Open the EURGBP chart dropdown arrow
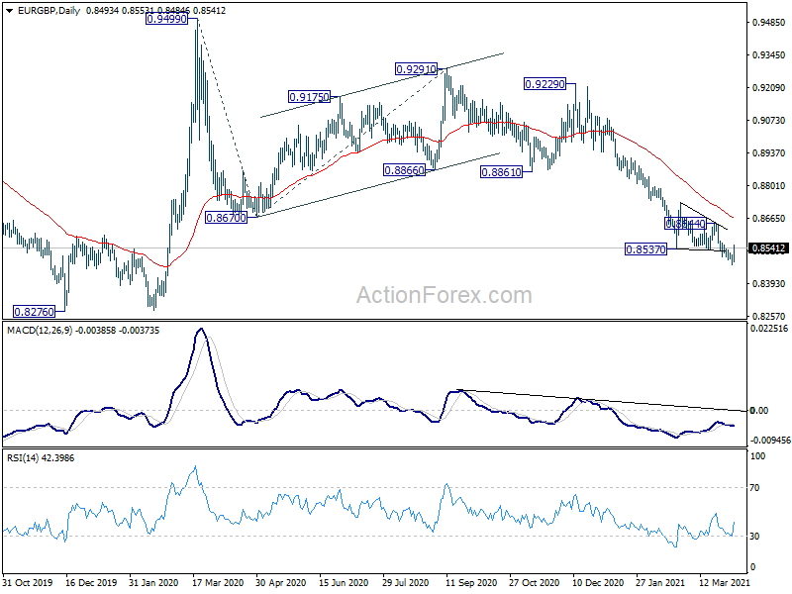This screenshot has width=792, height=594. pos(9,11)
